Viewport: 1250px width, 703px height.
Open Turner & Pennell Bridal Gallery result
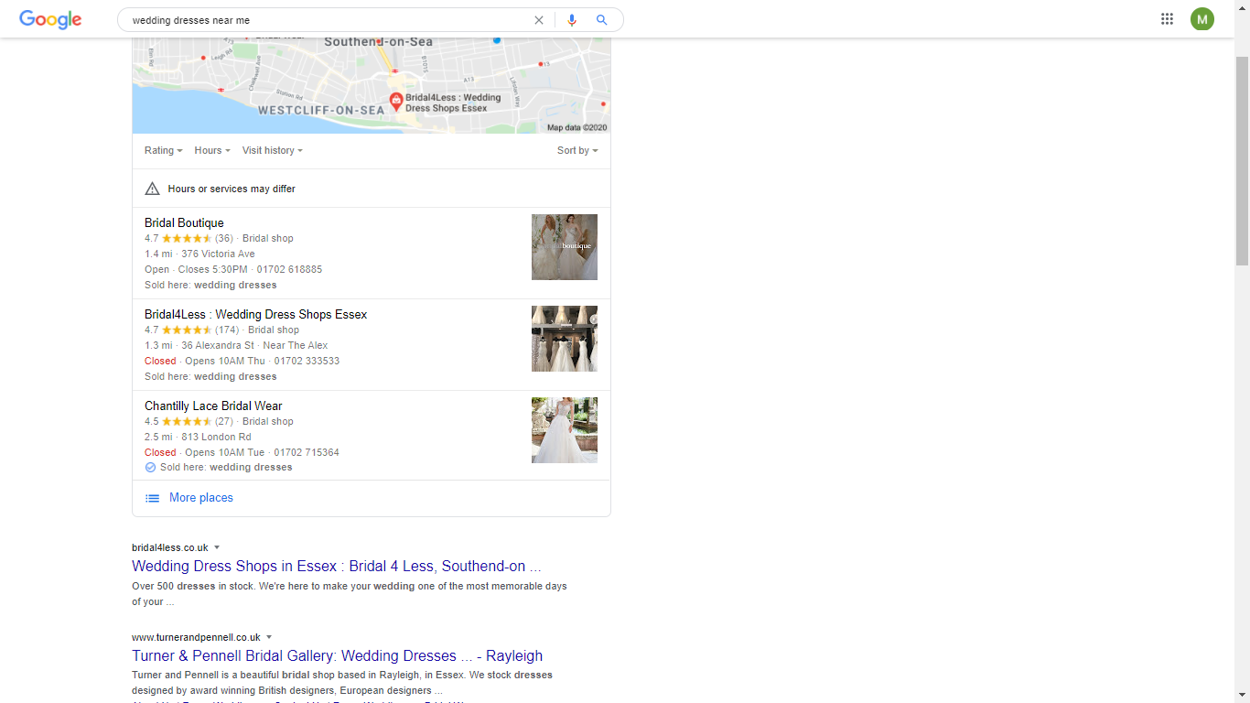point(337,655)
